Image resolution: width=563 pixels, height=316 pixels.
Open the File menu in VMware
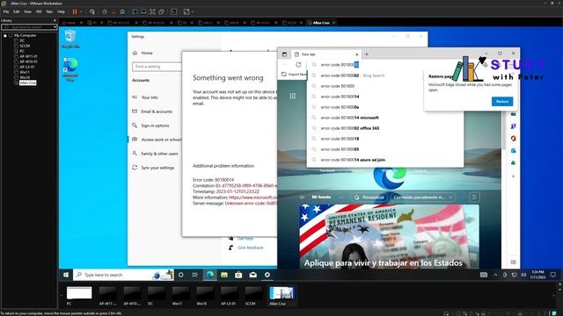[x=6, y=11]
